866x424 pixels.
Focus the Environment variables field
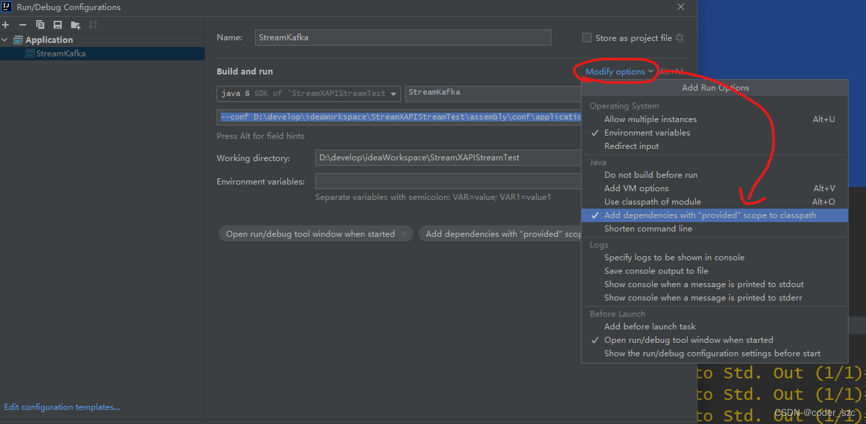pyautogui.click(x=448, y=181)
